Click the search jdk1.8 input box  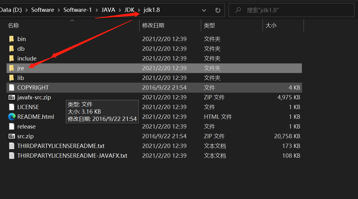[x=291, y=10]
